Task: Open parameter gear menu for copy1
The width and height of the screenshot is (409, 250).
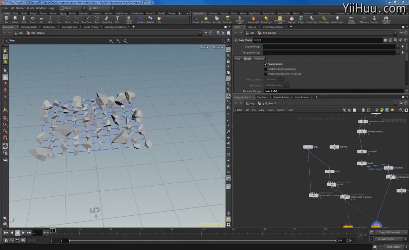Action: [385, 40]
